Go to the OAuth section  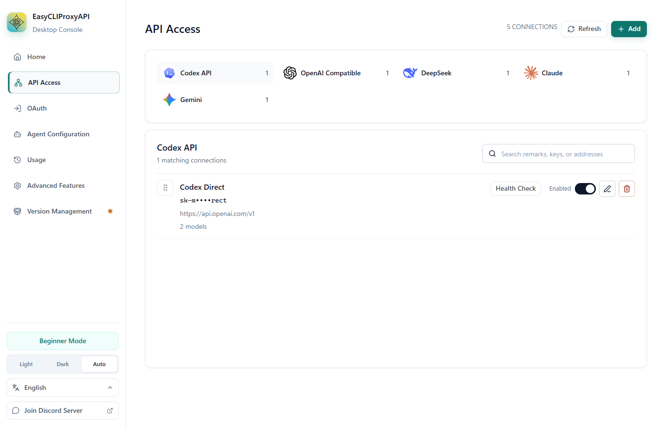[x=64, y=108]
